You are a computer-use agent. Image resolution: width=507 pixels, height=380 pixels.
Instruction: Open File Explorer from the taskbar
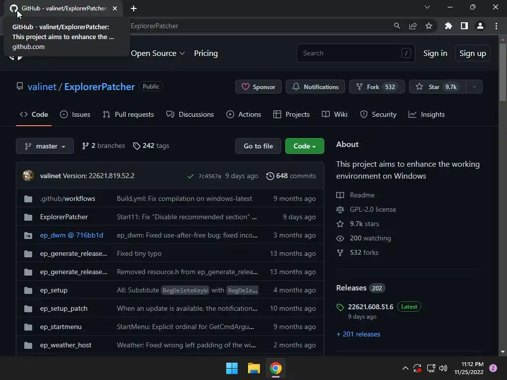(254, 368)
